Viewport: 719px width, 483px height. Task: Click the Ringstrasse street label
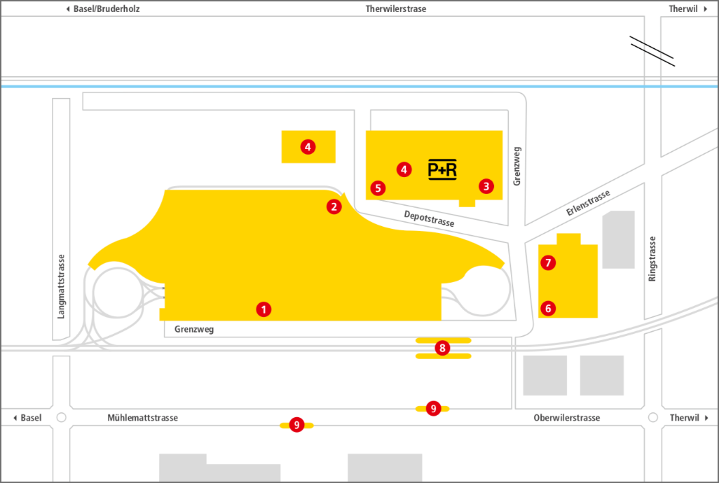[652, 258]
